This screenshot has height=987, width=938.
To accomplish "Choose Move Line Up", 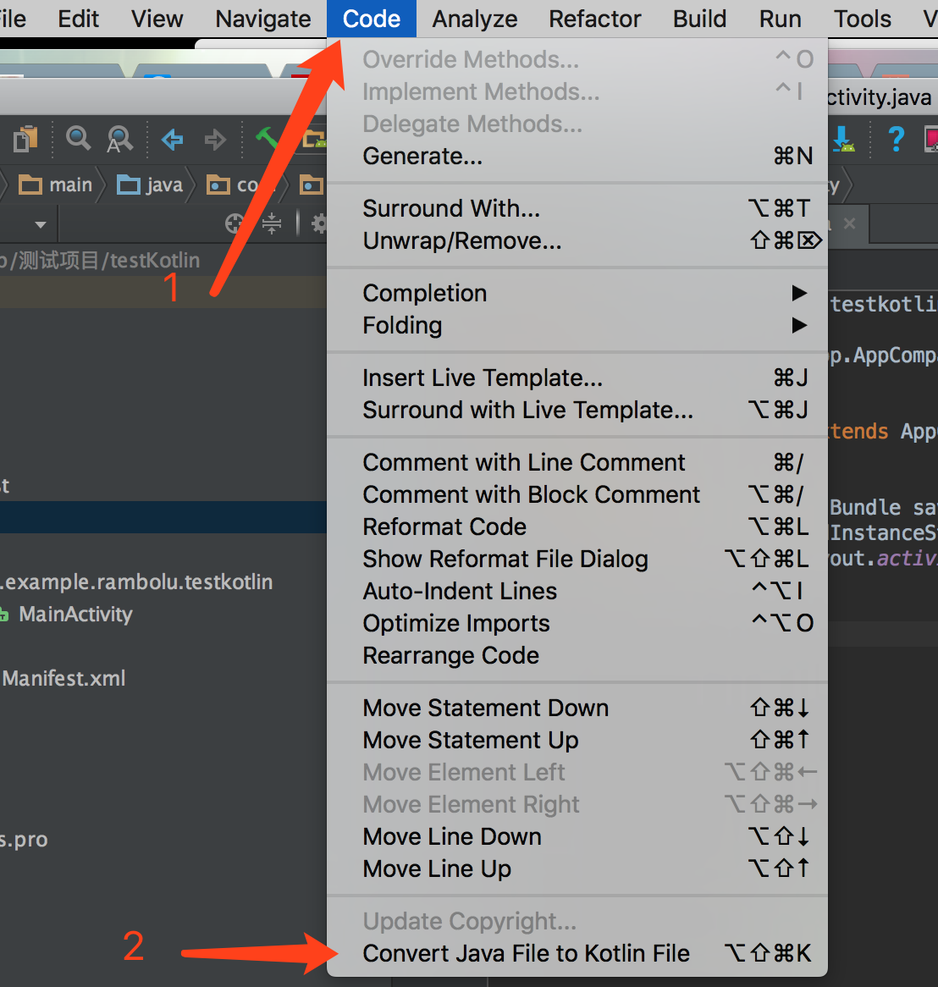I will (577, 868).
